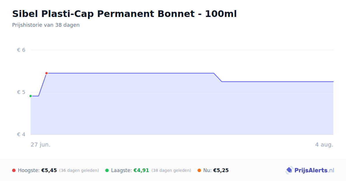The image size is (346, 181).
Task: Click the 36 dagen geleden text
Action: click(x=79, y=170)
